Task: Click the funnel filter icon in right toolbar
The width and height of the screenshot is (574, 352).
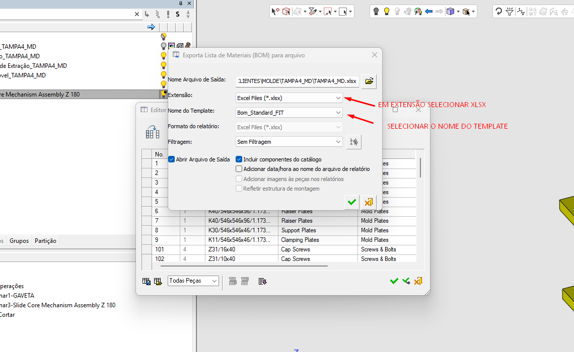Action: pos(510,11)
